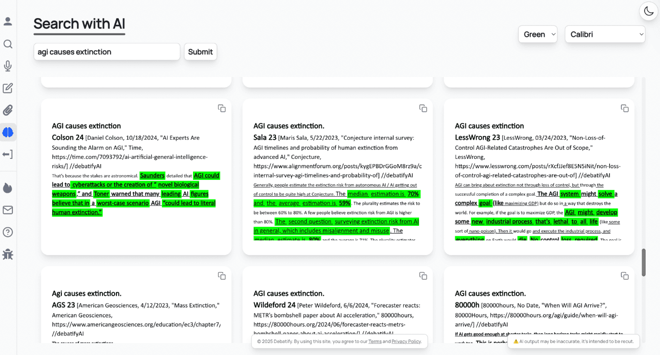Viewport: 660px width, 355px height.
Task: Click the logout arrow icon in sidebar
Action: pyautogui.click(x=8, y=154)
